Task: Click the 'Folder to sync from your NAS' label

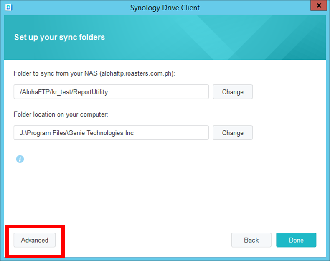Action: click(94, 73)
